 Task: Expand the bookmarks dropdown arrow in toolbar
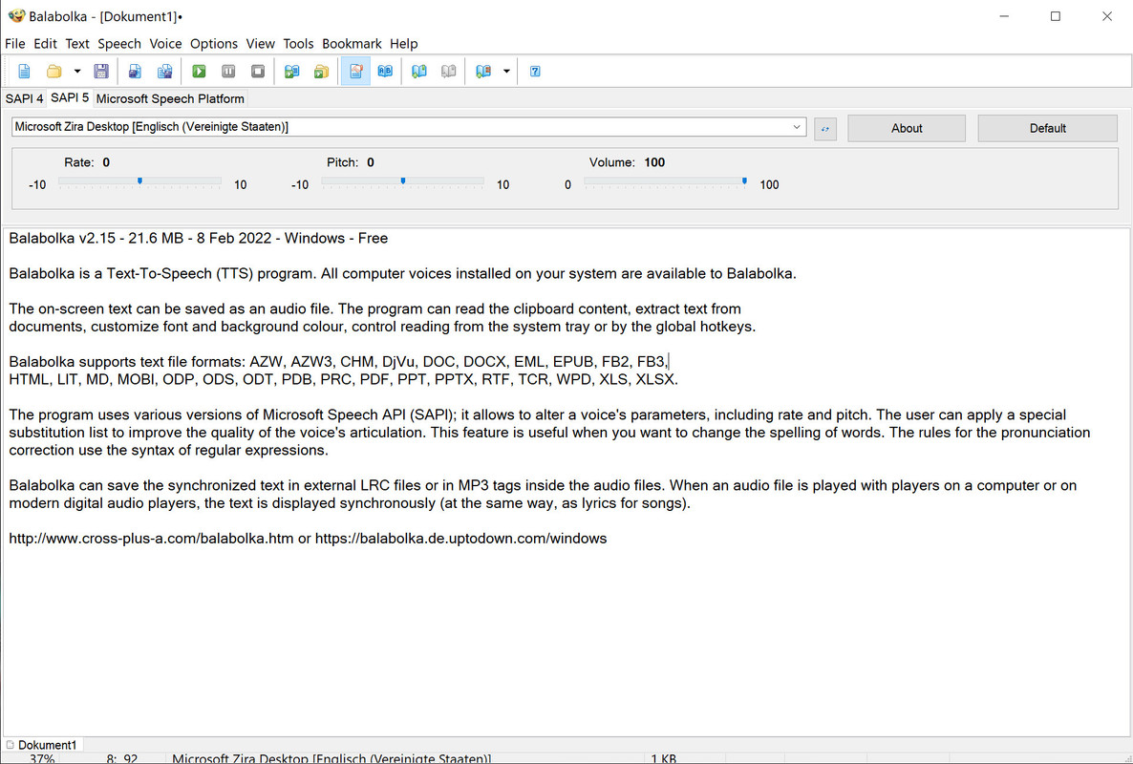click(506, 71)
